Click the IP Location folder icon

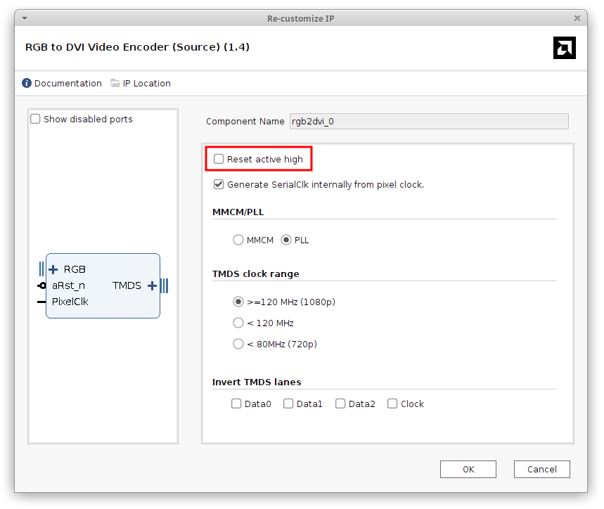pyautogui.click(x=115, y=83)
